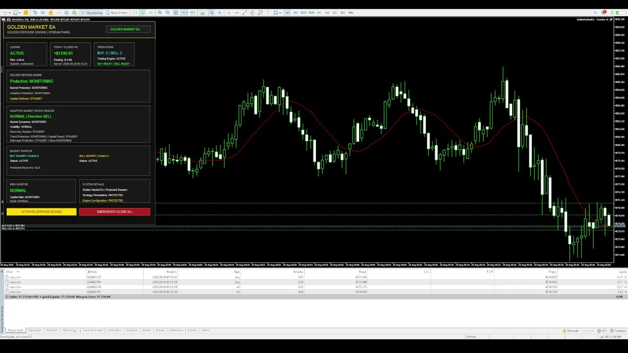Viewport: 628px width, 353px height.
Task: Click the zoom out magnifier icon
Action: (168, 13)
